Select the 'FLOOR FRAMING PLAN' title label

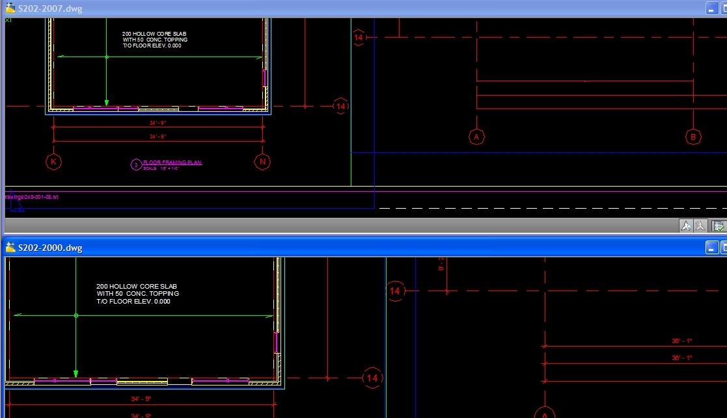(x=172, y=162)
